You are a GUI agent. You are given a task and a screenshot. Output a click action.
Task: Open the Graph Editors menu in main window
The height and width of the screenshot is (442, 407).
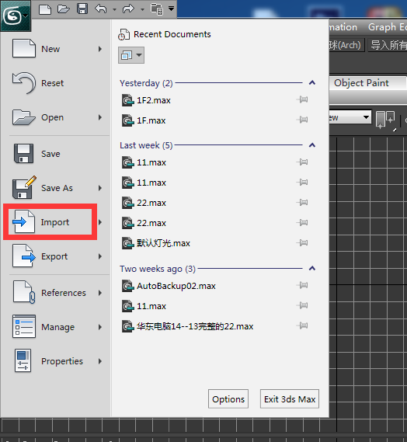tap(388, 27)
